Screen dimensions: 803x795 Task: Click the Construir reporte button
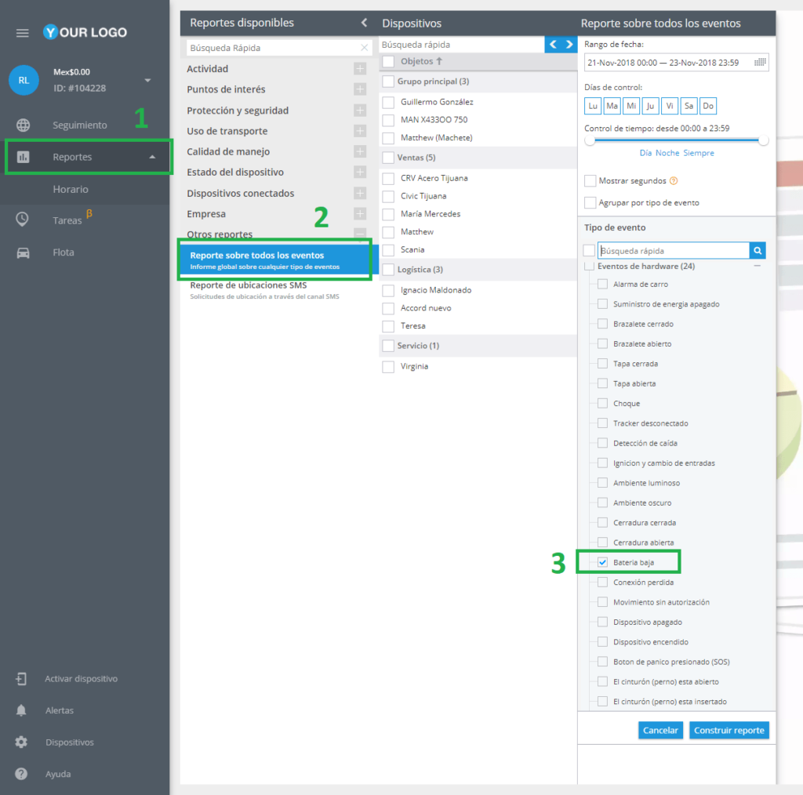click(729, 731)
